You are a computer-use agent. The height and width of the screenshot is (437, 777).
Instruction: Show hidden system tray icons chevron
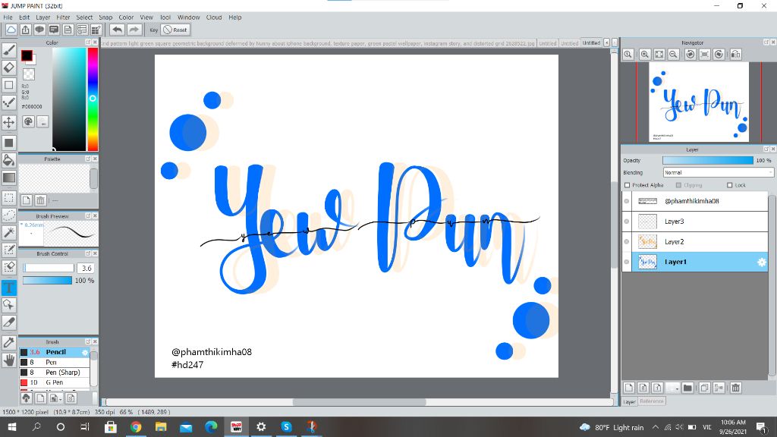coord(655,427)
